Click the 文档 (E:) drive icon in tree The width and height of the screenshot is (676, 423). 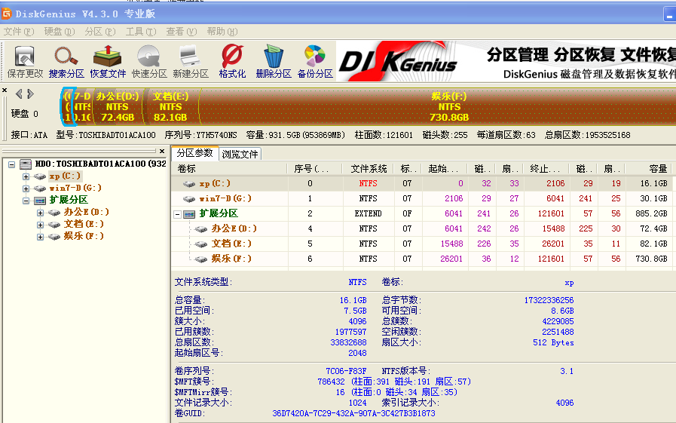(x=54, y=225)
